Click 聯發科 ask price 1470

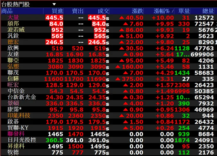tap(76, 134)
